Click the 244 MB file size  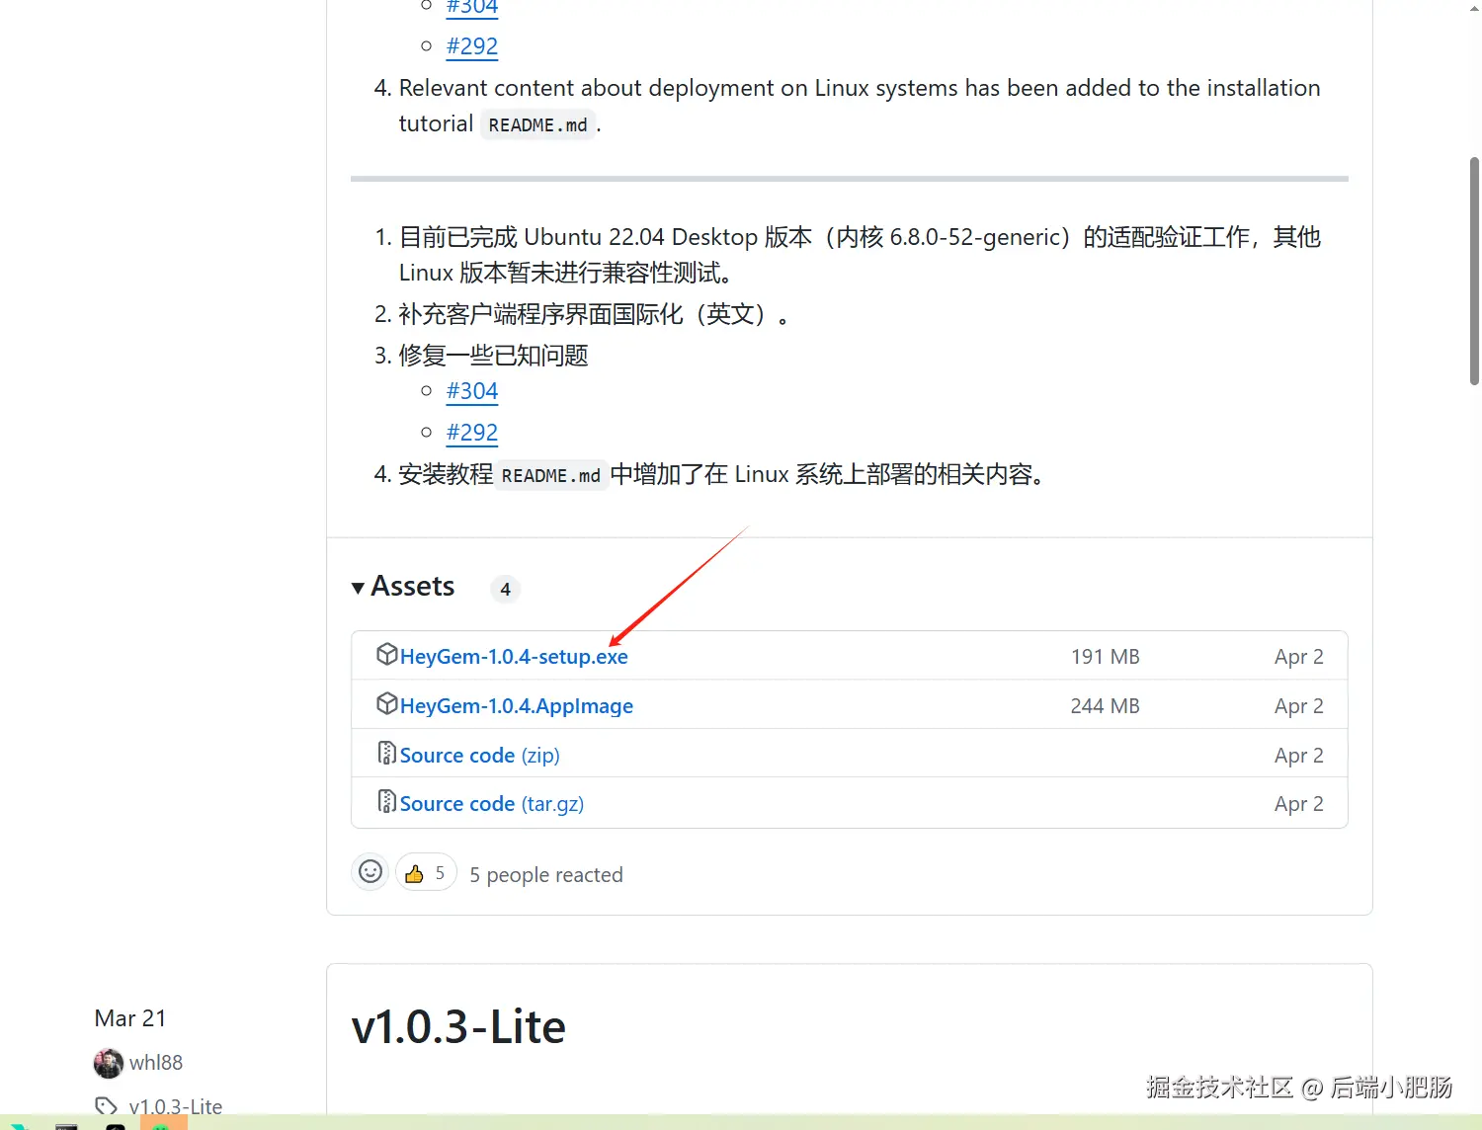1106,706
